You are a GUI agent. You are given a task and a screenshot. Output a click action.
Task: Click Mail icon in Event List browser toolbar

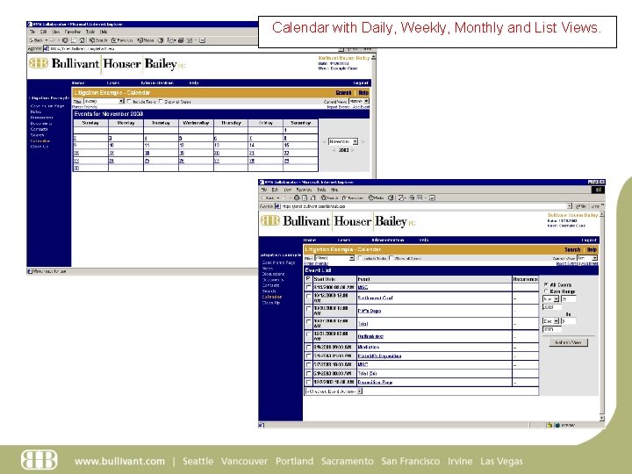[402, 197]
